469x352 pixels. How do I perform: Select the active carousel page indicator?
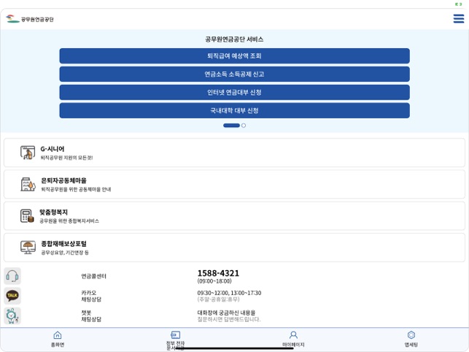pyautogui.click(x=231, y=126)
